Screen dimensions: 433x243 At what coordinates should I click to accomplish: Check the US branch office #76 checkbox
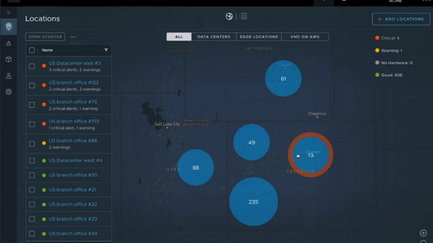point(32,105)
